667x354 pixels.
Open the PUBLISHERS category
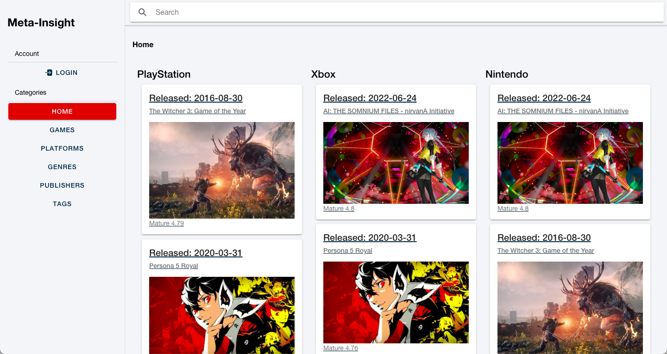point(62,185)
